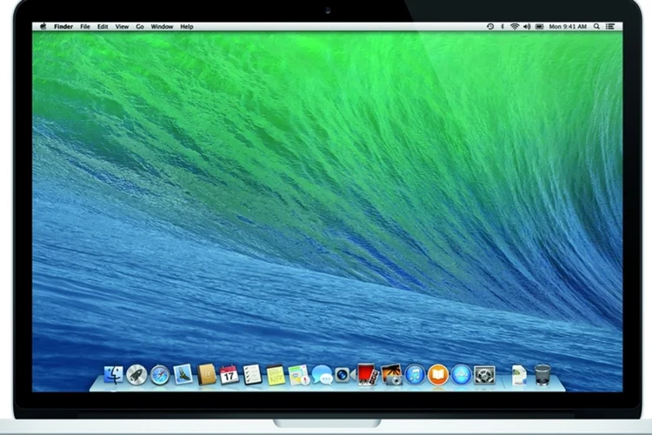This screenshot has height=435, width=652.
Task: Open the document stack in Dock
Action: [x=519, y=375]
